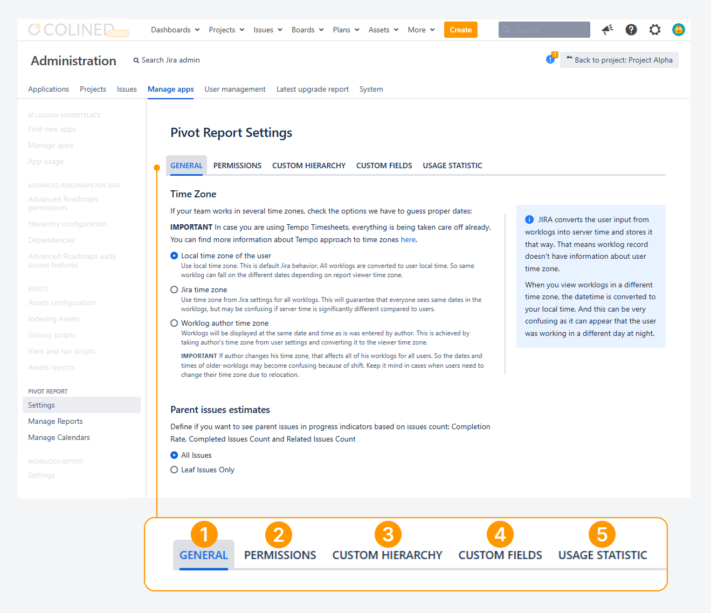The width and height of the screenshot is (711, 613).
Task: Switch to the PERMISSIONS settings tab
Action: point(237,166)
